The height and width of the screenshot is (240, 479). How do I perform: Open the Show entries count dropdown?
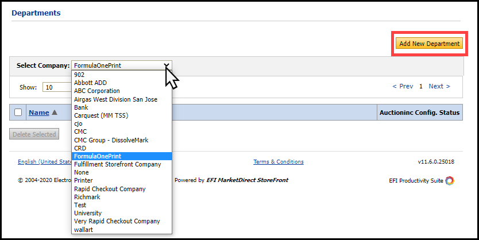pos(56,87)
